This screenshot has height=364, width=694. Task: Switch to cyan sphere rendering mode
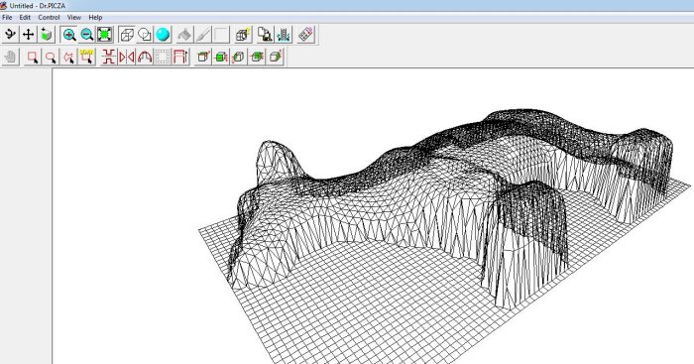163,35
